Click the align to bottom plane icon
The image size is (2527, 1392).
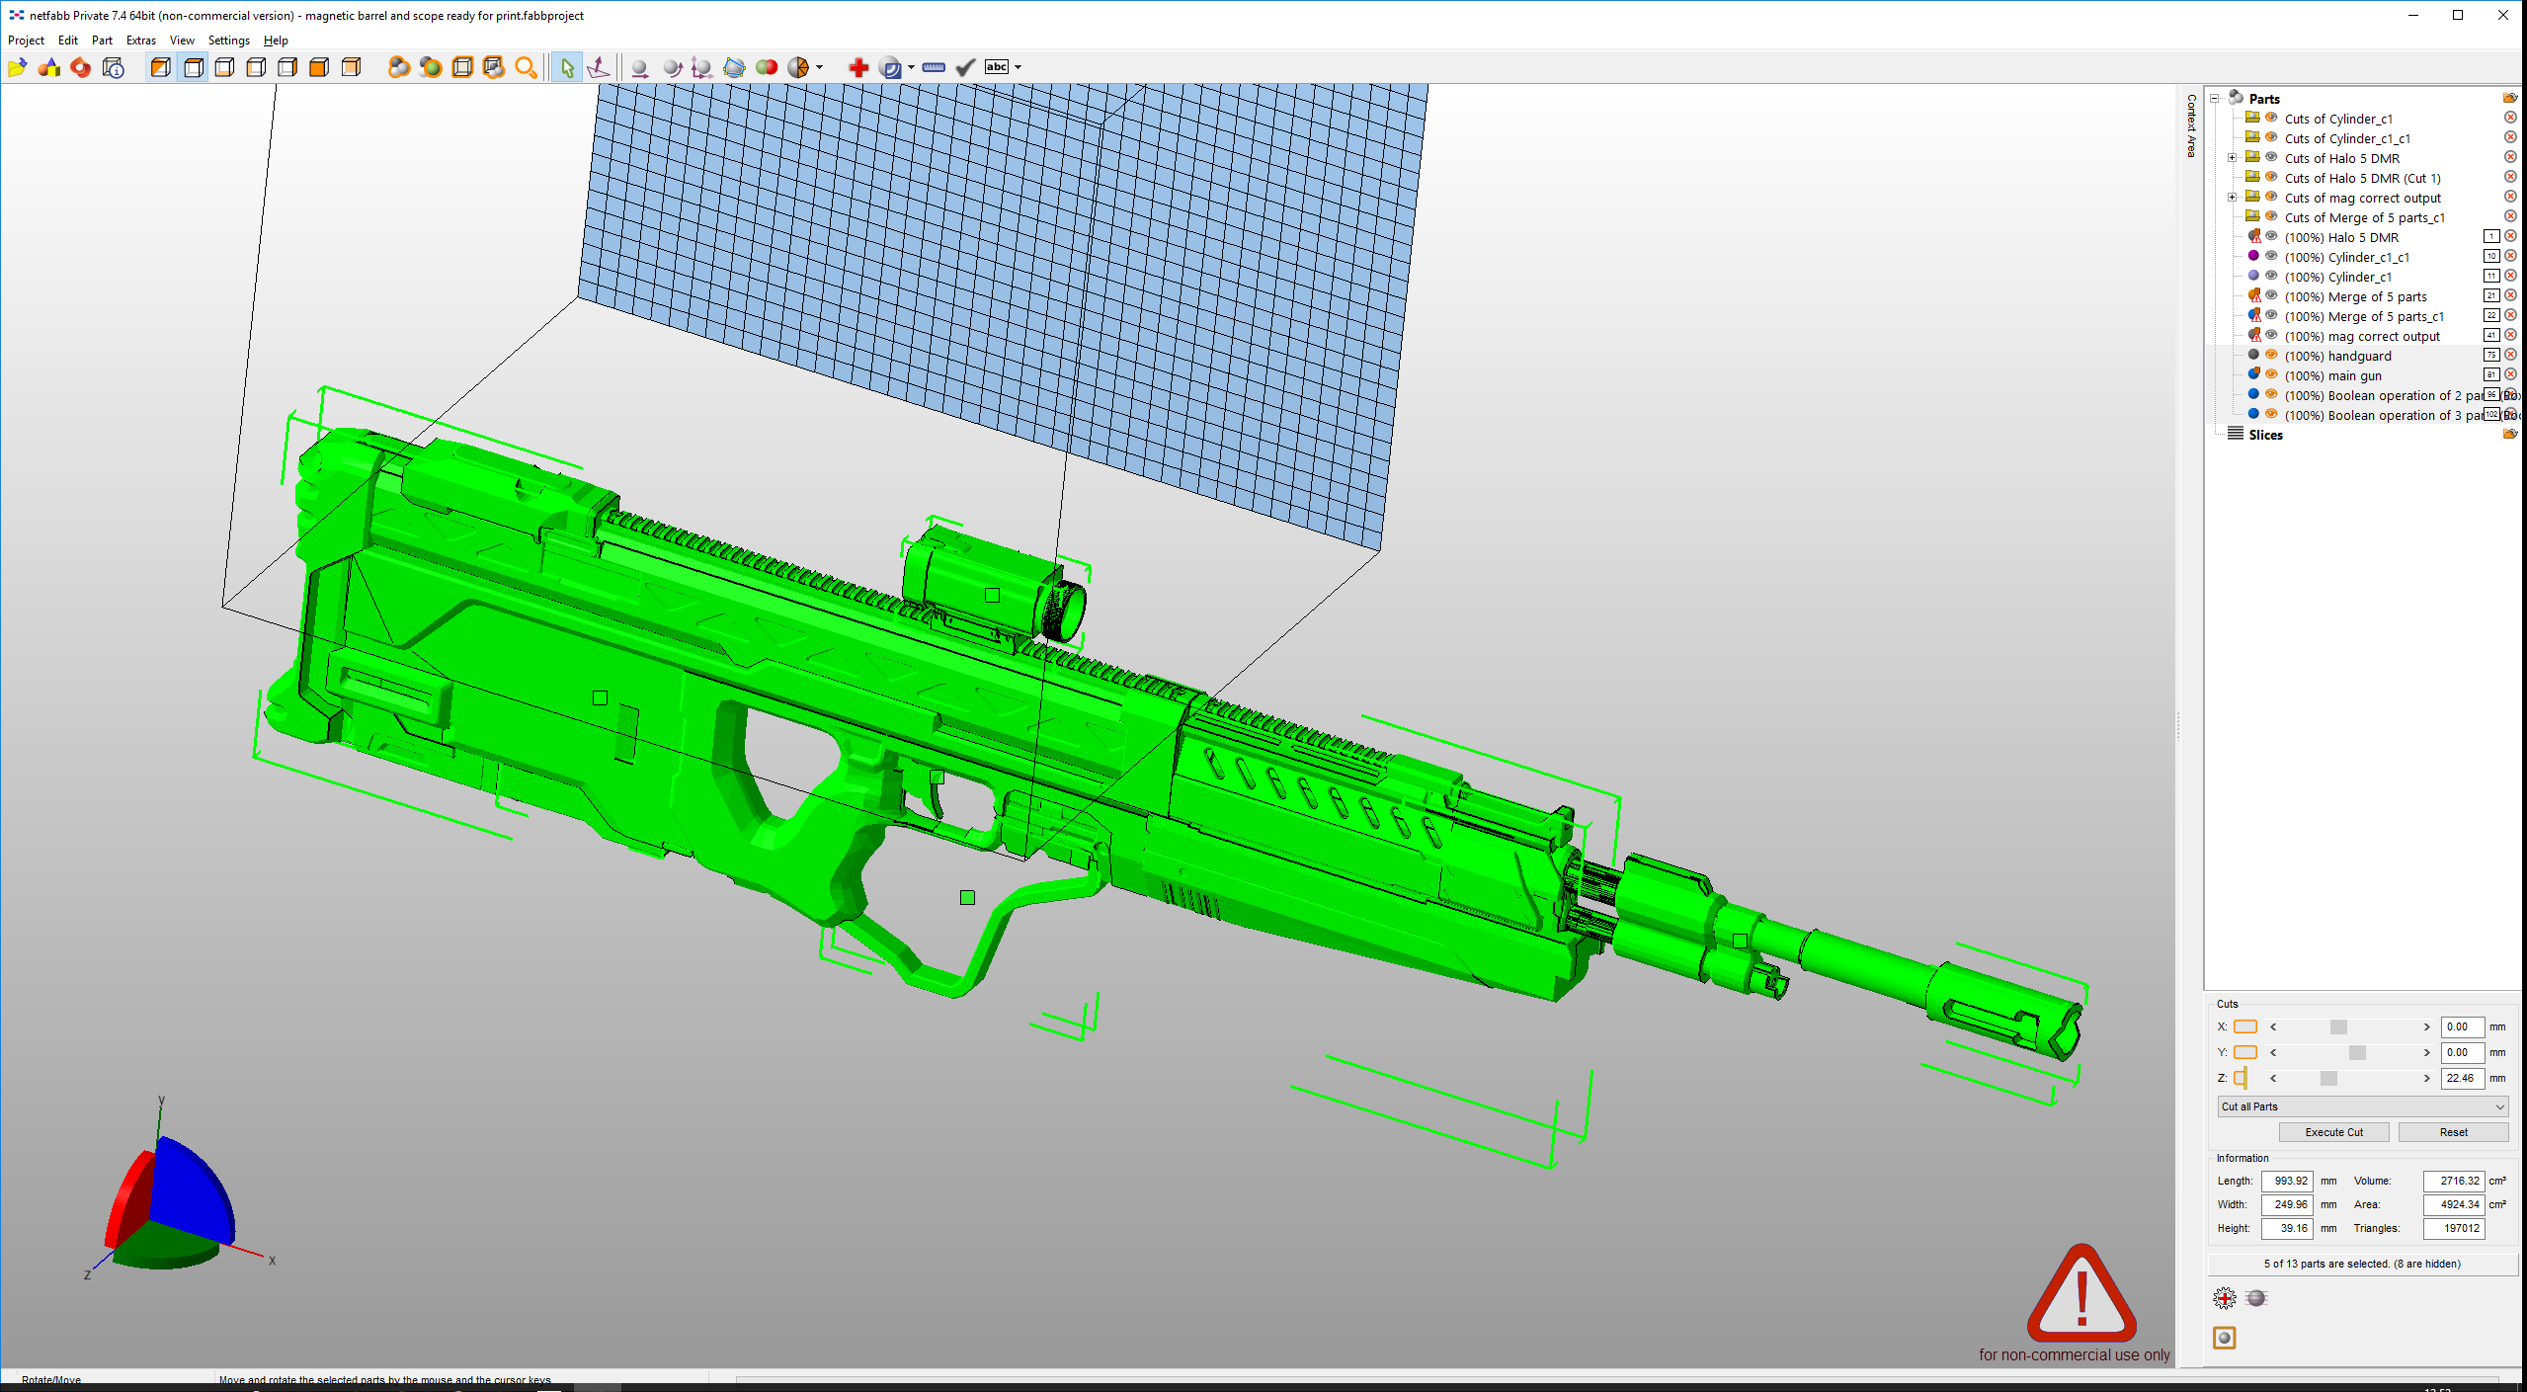(598, 67)
